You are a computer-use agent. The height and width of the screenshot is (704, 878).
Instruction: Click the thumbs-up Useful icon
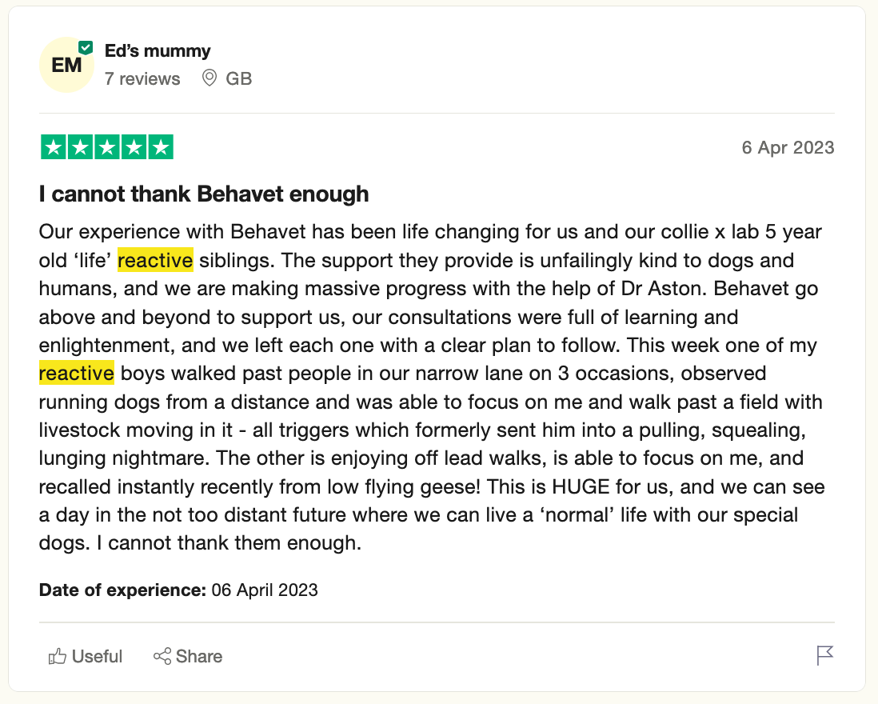(x=57, y=656)
